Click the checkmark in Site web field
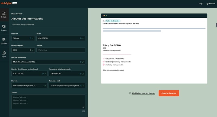This screenshot has height=117, width=217. point(45,86)
